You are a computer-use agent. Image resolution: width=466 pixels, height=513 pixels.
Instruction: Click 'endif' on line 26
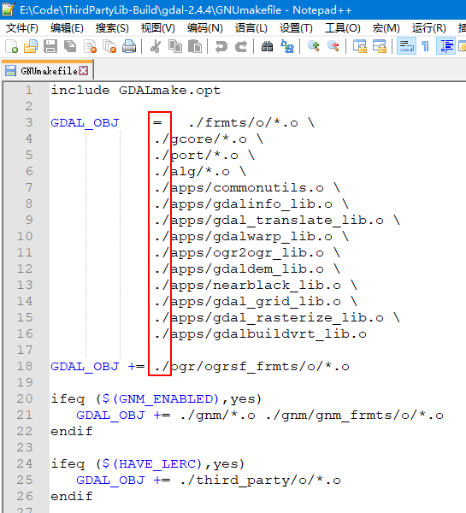[72, 496]
